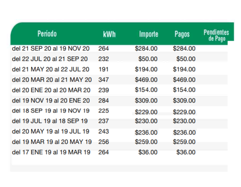Click the $309.00 Pagos amount

click(184, 101)
